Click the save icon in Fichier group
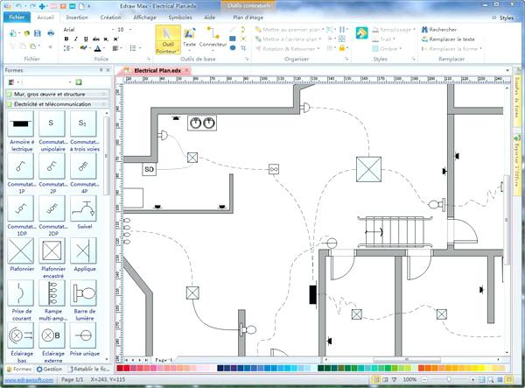Image resolution: width=525 pixels, height=388 pixels. 37,33
